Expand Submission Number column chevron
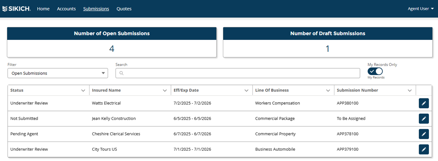The image size is (438, 161). [410, 91]
